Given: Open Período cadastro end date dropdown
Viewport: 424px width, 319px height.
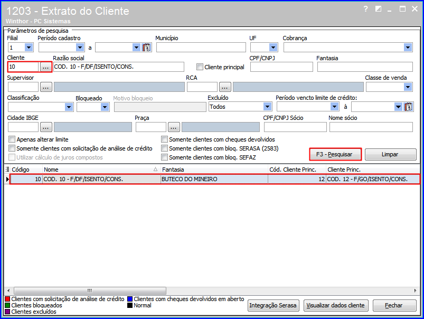Looking at the screenshot, I should (x=137, y=48).
